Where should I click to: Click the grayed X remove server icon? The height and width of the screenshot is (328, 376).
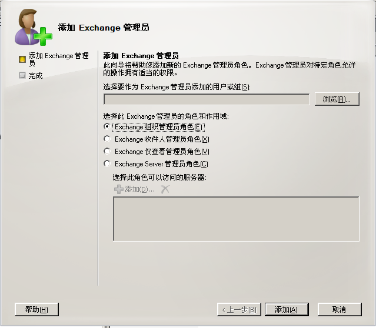coord(165,189)
